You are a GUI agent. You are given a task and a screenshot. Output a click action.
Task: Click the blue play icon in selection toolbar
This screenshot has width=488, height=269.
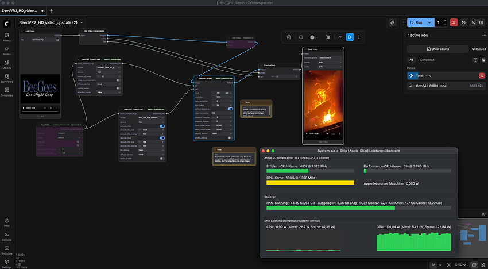click(349, 37)
